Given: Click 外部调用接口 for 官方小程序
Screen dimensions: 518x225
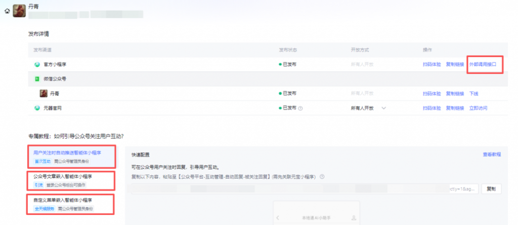Looking at the screenshot, I should coord(484,65).
